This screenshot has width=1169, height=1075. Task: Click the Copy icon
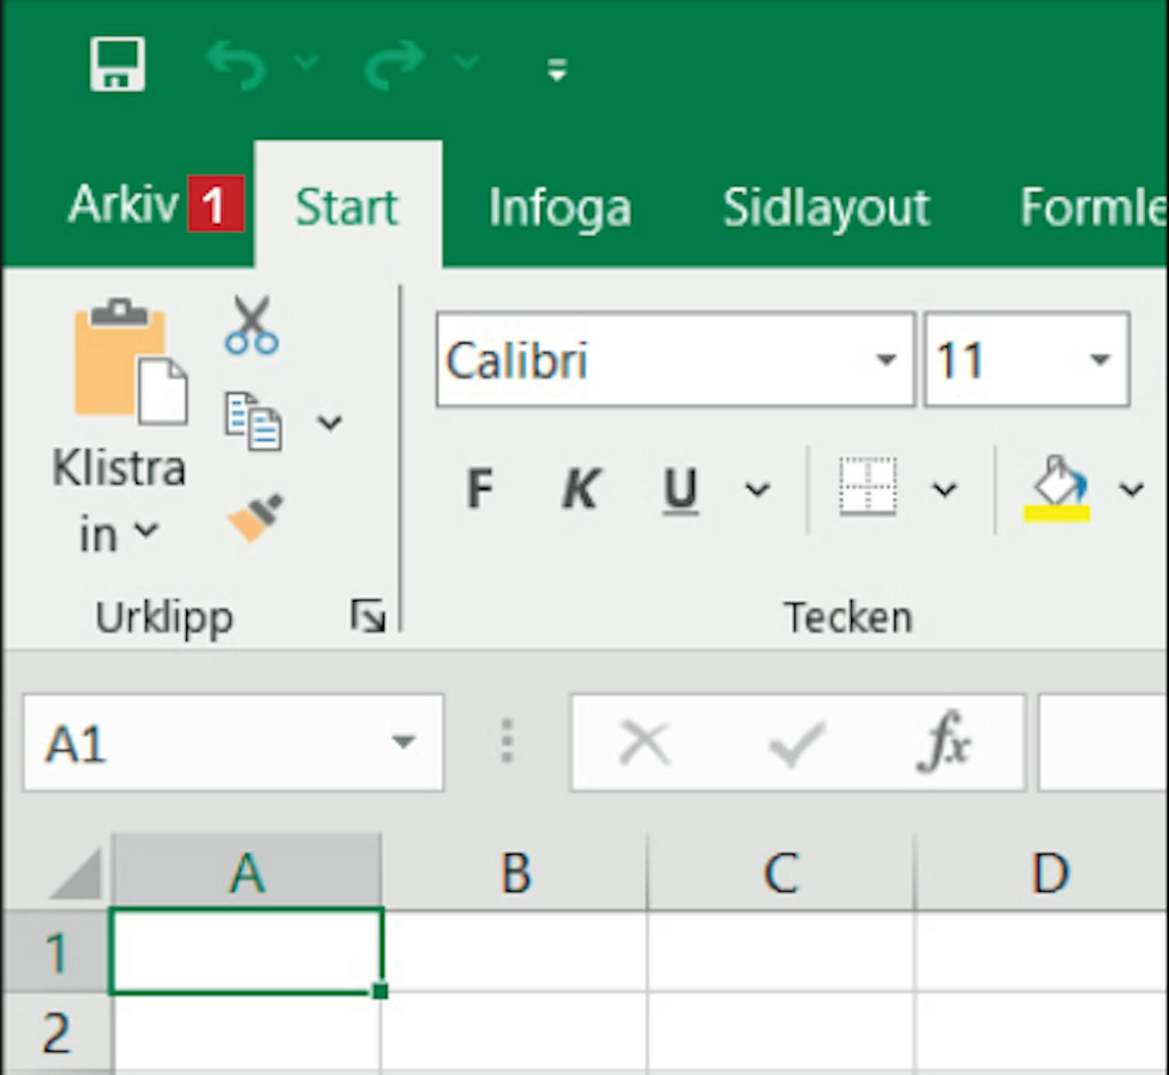pos(253,422)
